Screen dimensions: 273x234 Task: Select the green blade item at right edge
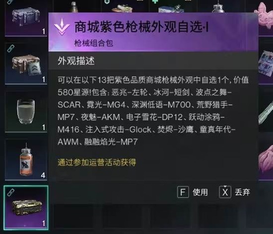(266, 113)
